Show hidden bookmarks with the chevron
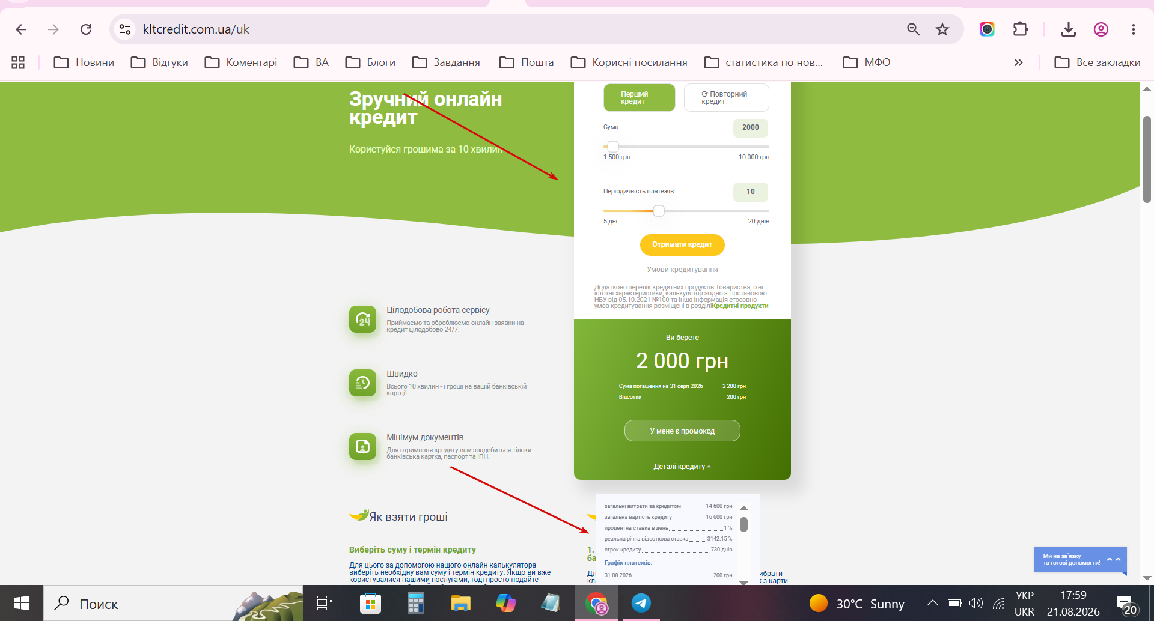 (x=1018, y=62)
